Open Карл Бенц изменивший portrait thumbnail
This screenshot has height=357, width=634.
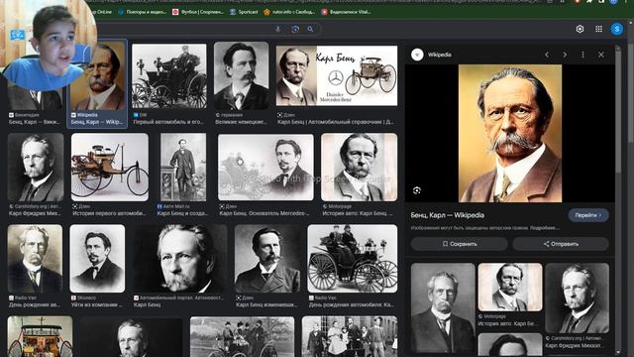click(267, 259)
